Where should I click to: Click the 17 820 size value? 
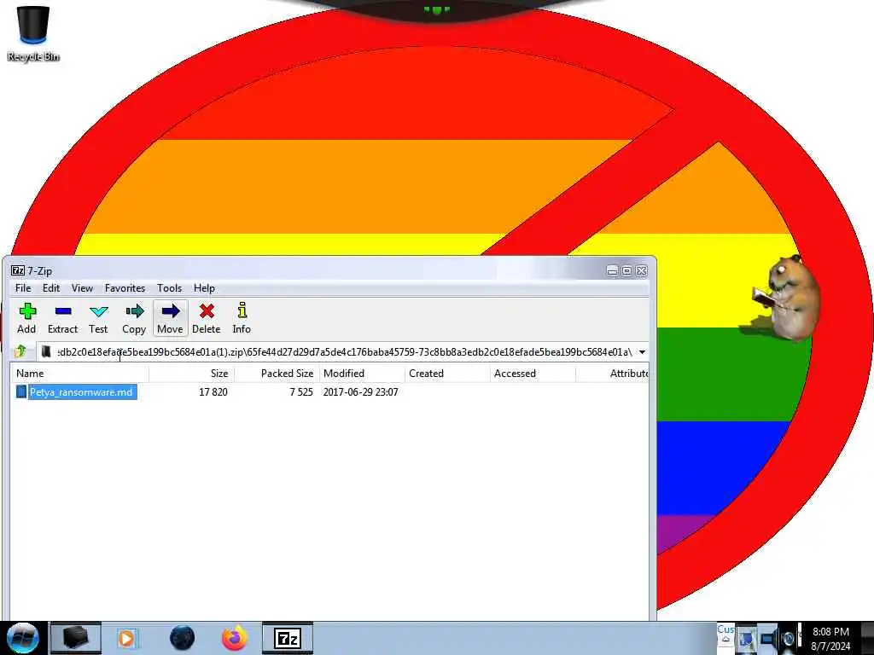click(213, 392)
